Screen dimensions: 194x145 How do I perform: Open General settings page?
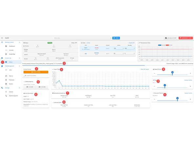pos(11,92)
